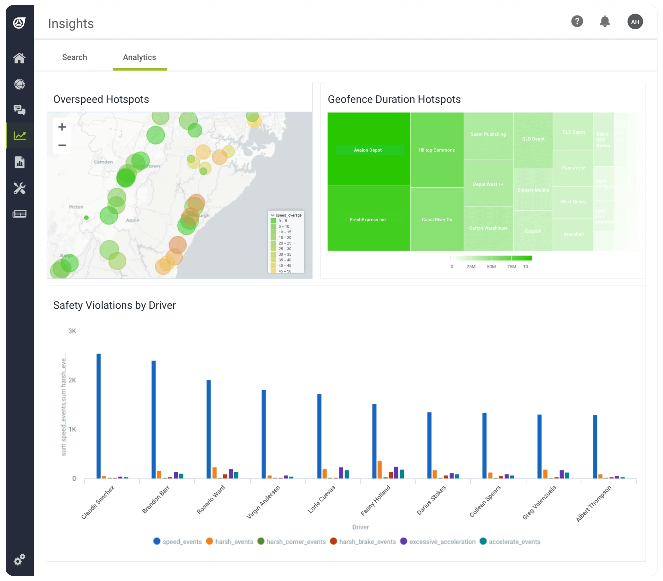Screen dimensions: 663x581
Task: Click the Penny's Inc treemap tile
Action: (573, 168)
